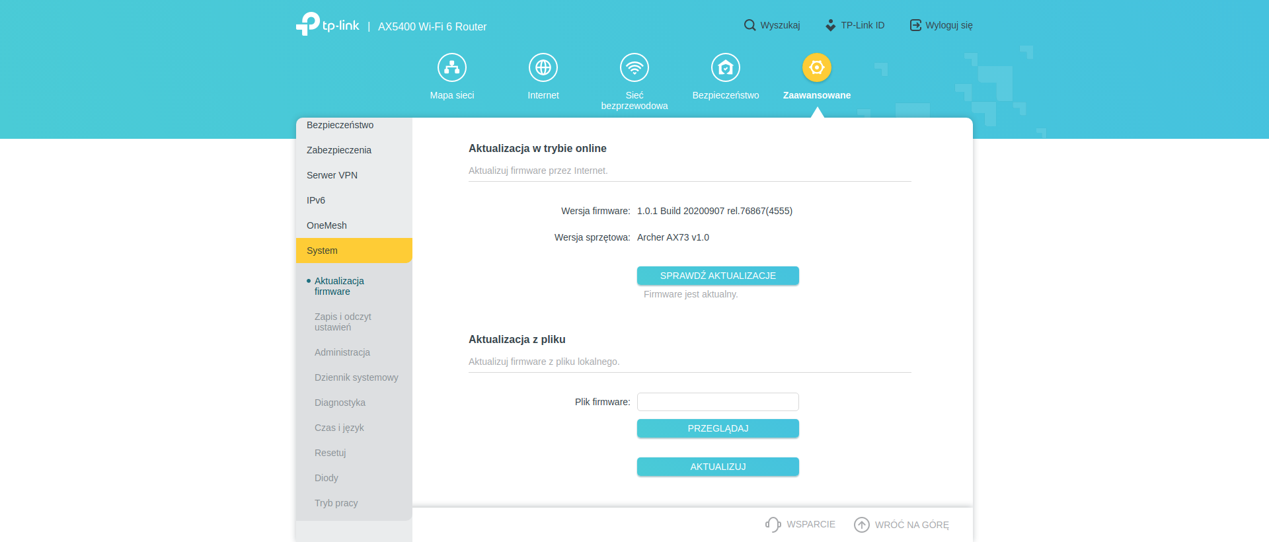Screen dimensions: 1269x542
Task: Open the Bezpieczeństwo shield icon
Action: pos(726,67)
